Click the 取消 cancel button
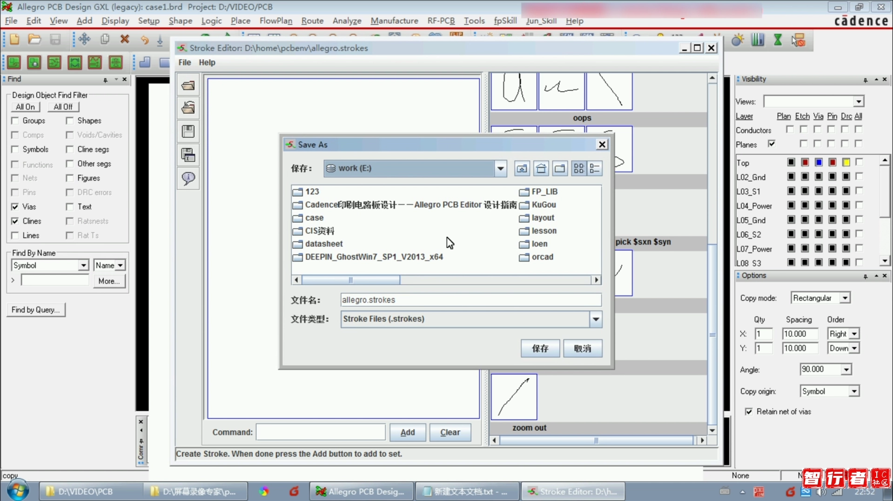Image resolution: width=893 pixels, height=501 pixels. (x=583, y=349)
